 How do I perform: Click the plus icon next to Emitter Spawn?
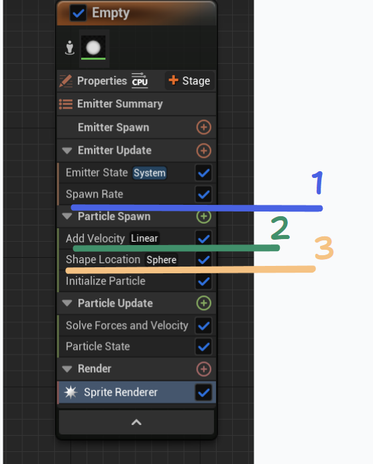pyautogui.click(x=204, y=127)
